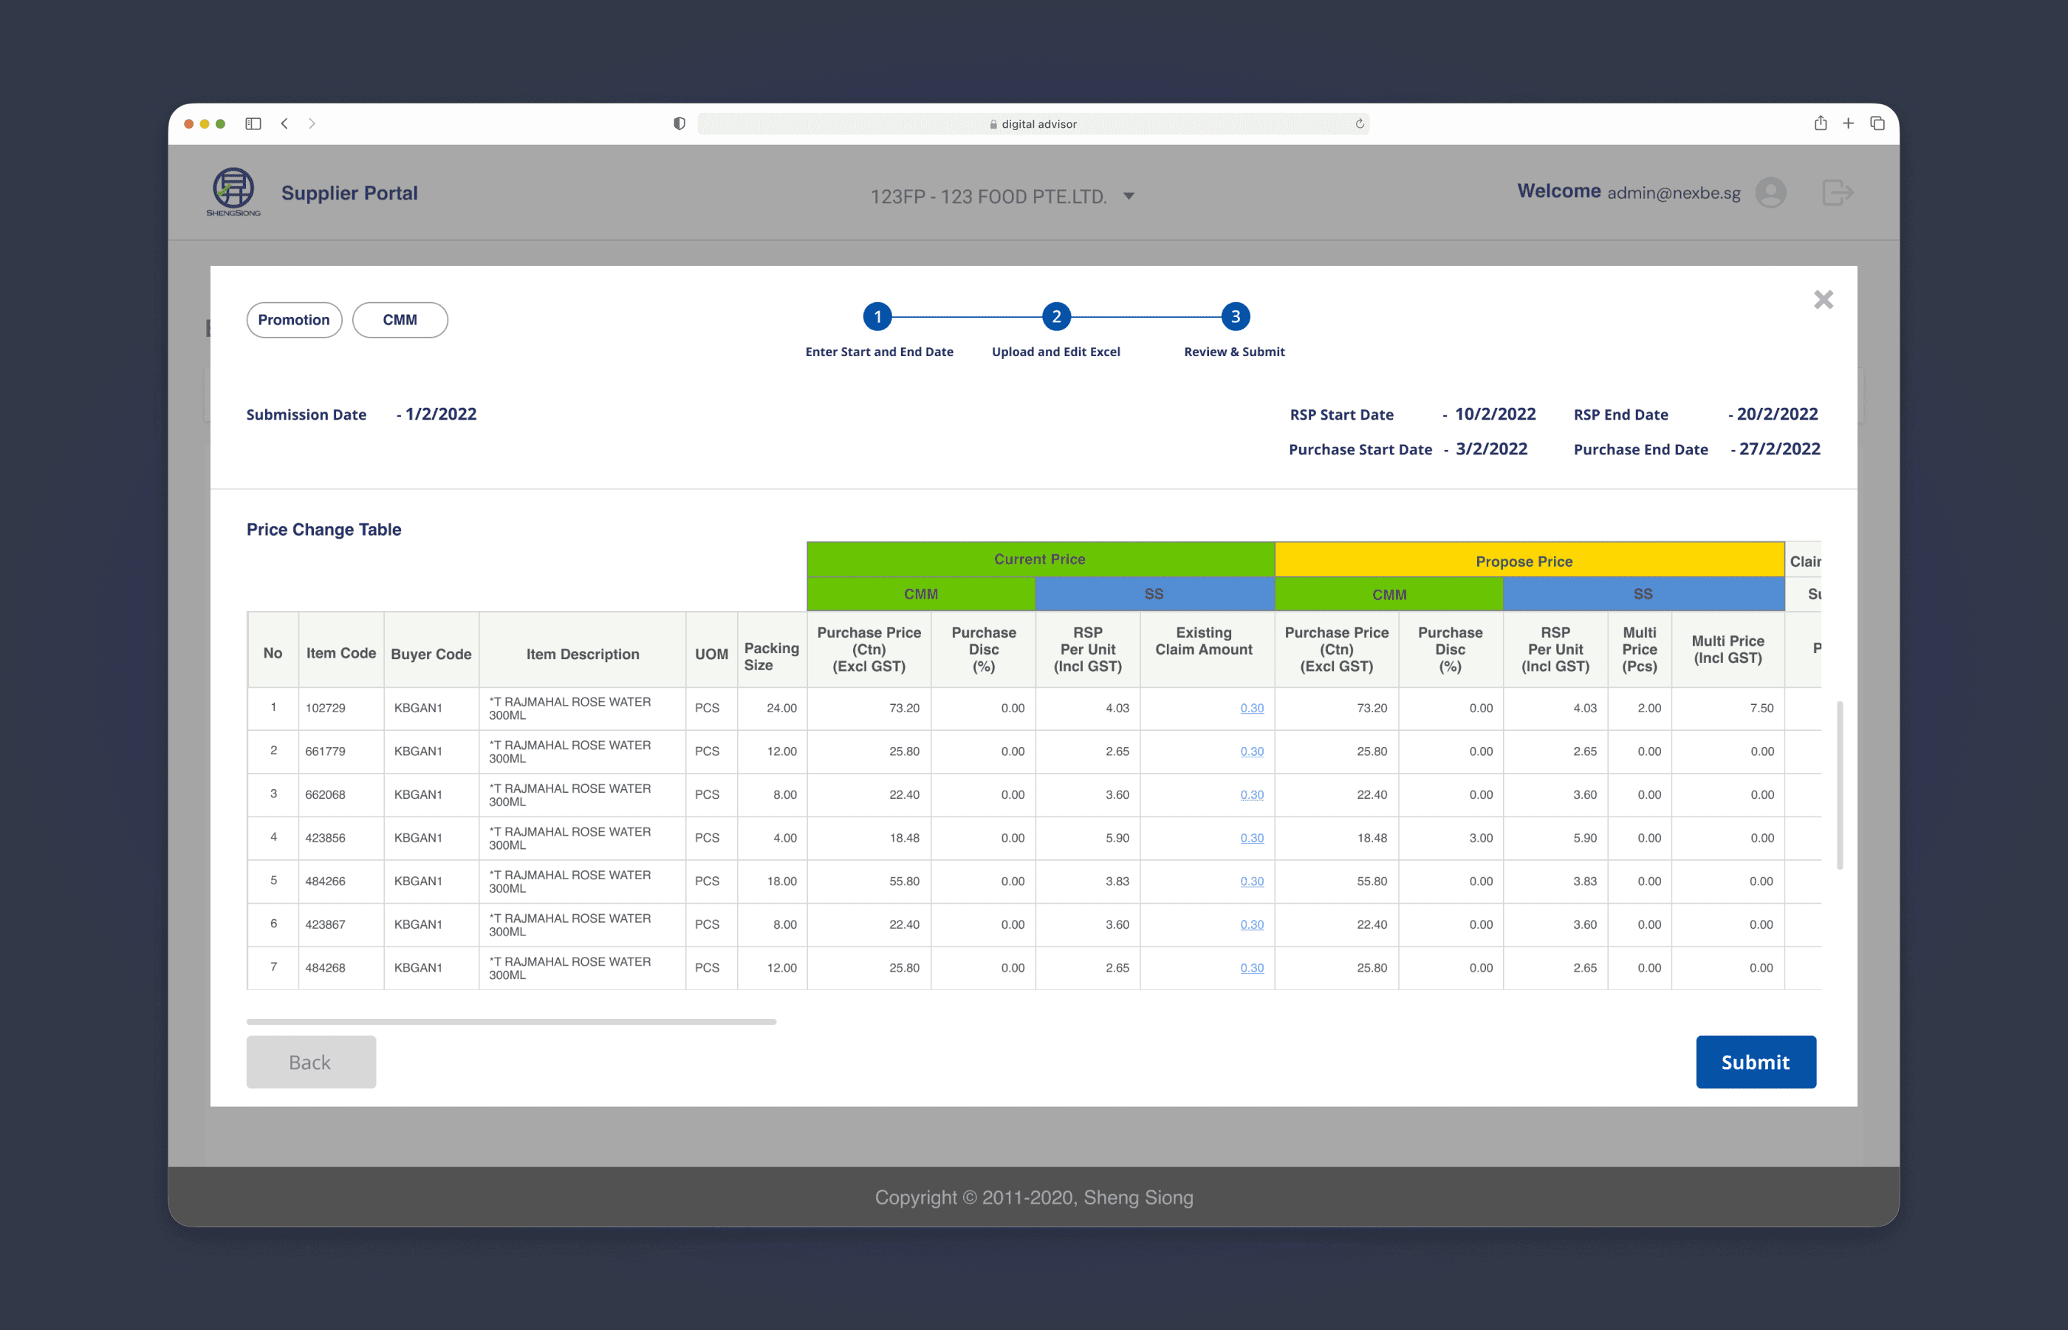Open claim amount 0.30 link for item 102729

pyautogui.click(x=1251, y=707)
